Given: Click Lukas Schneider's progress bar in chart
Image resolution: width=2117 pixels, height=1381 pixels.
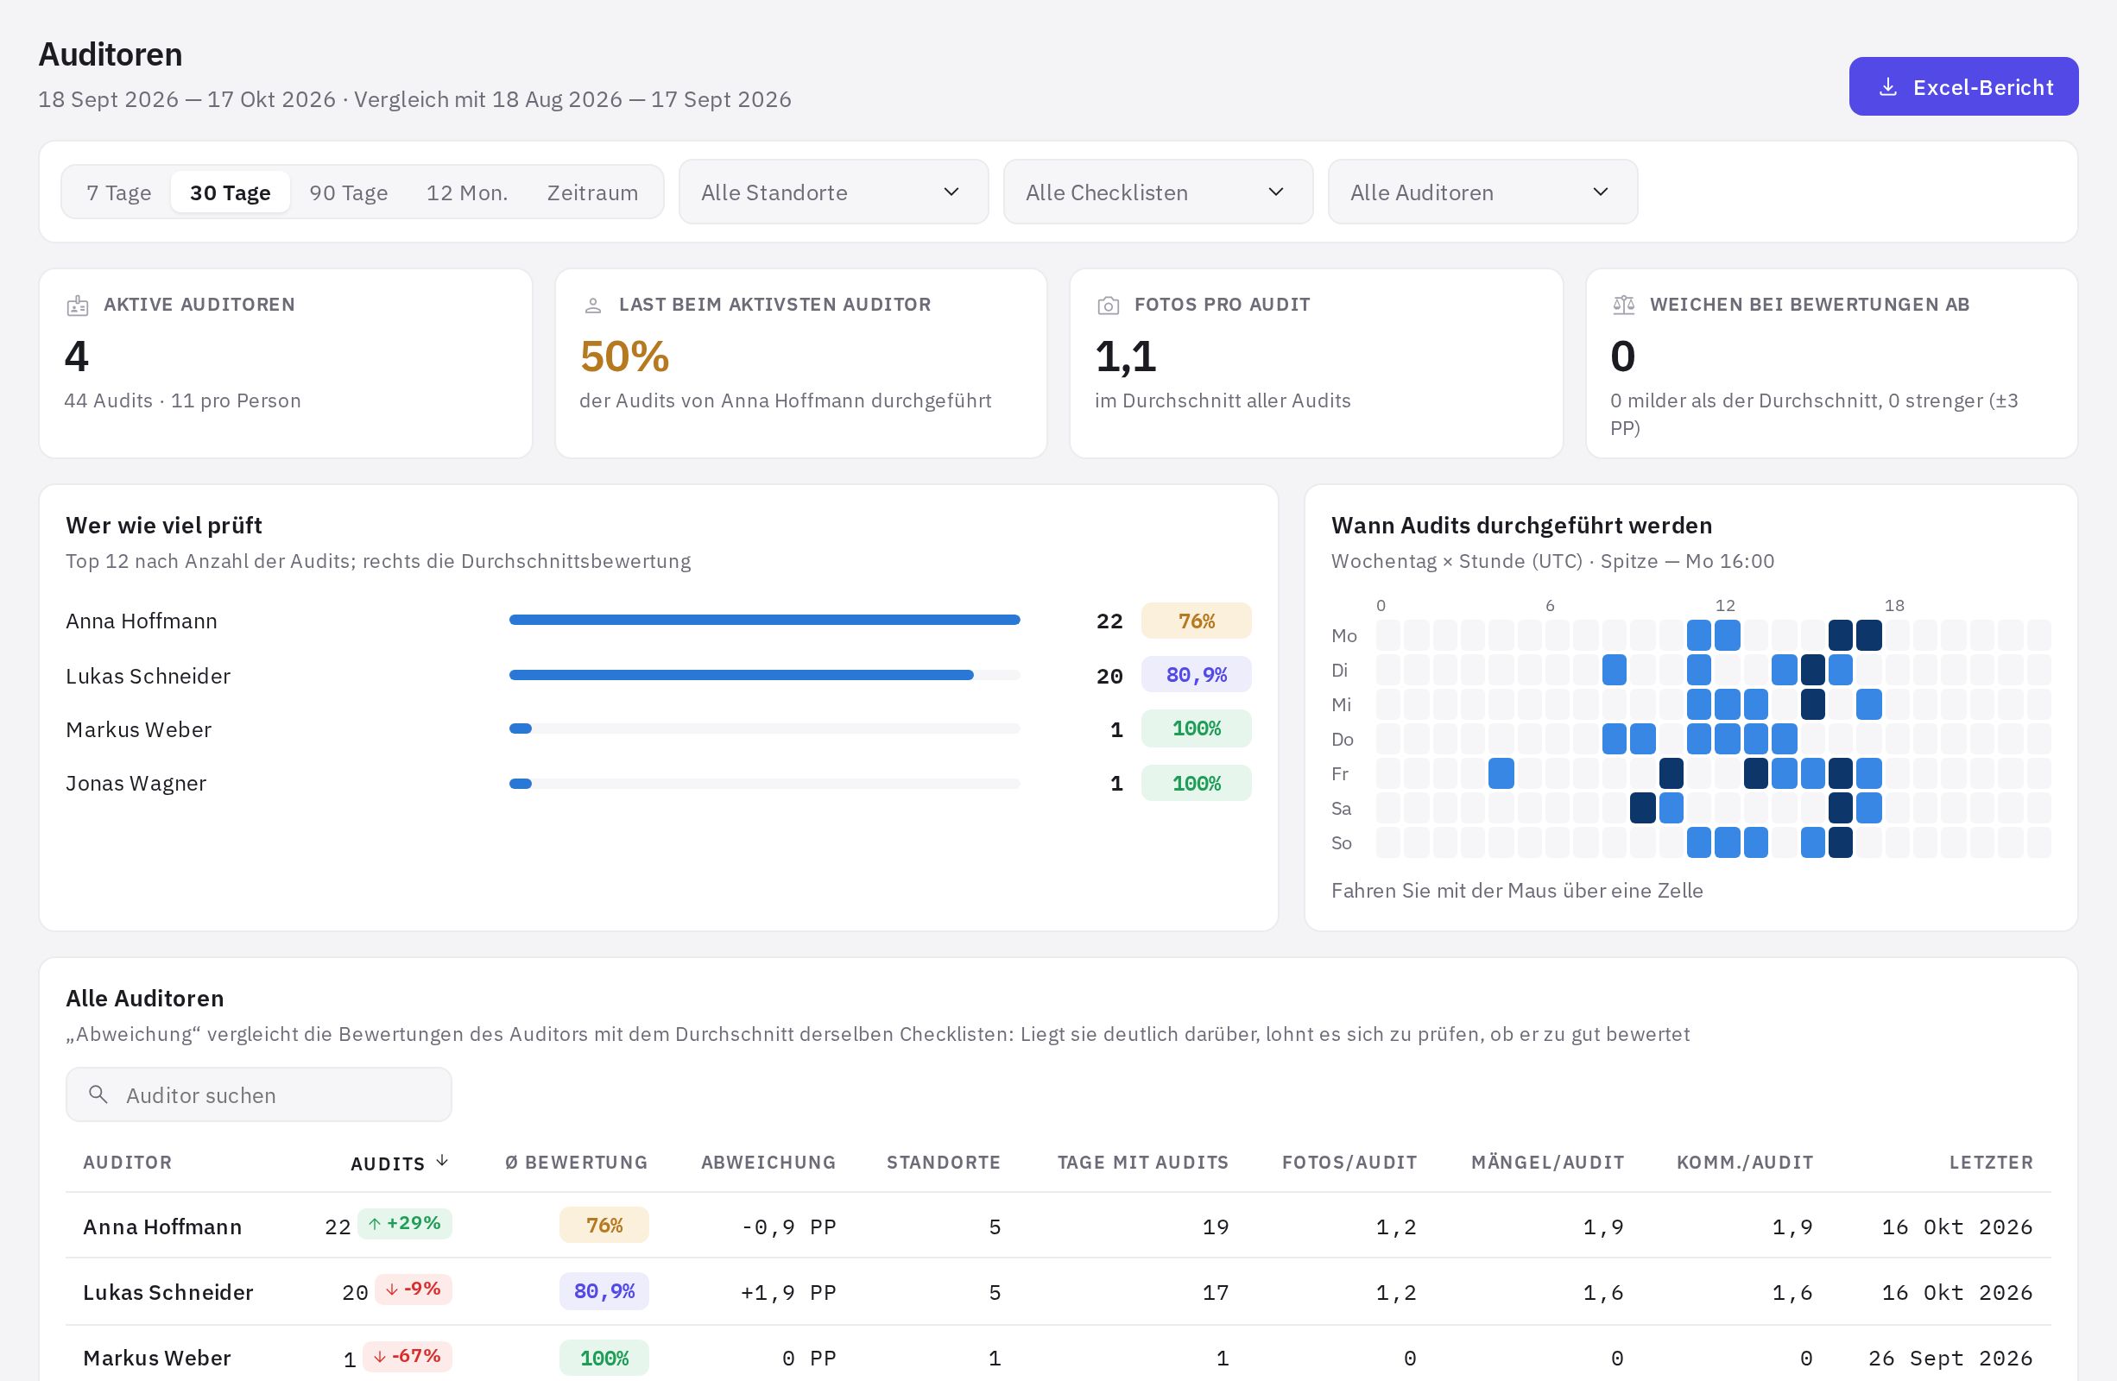Looking at the screenshot, I should point(764,675).
